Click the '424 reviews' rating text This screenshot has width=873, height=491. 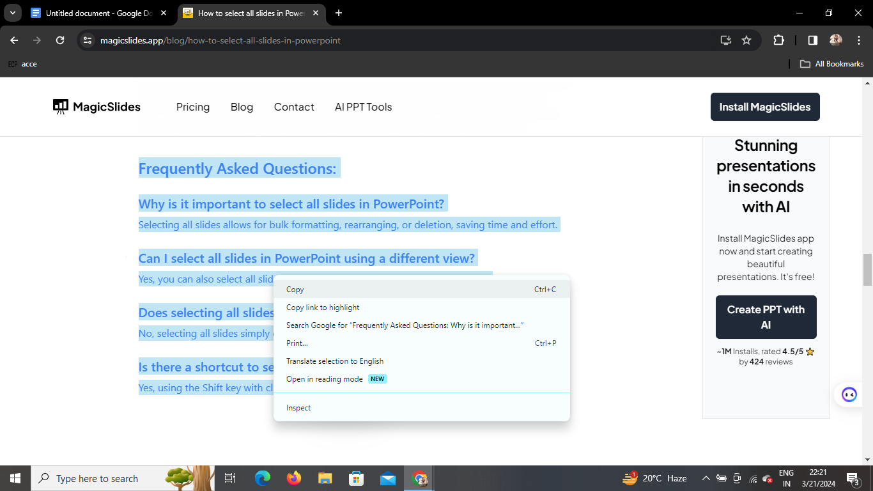[766, 362]
